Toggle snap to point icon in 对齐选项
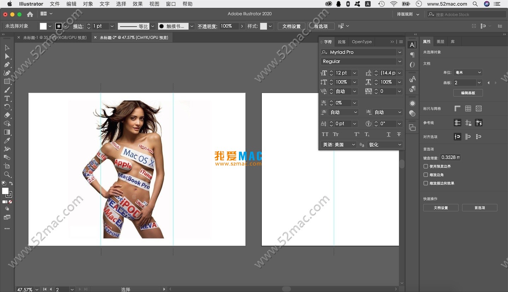 [458, 137]
